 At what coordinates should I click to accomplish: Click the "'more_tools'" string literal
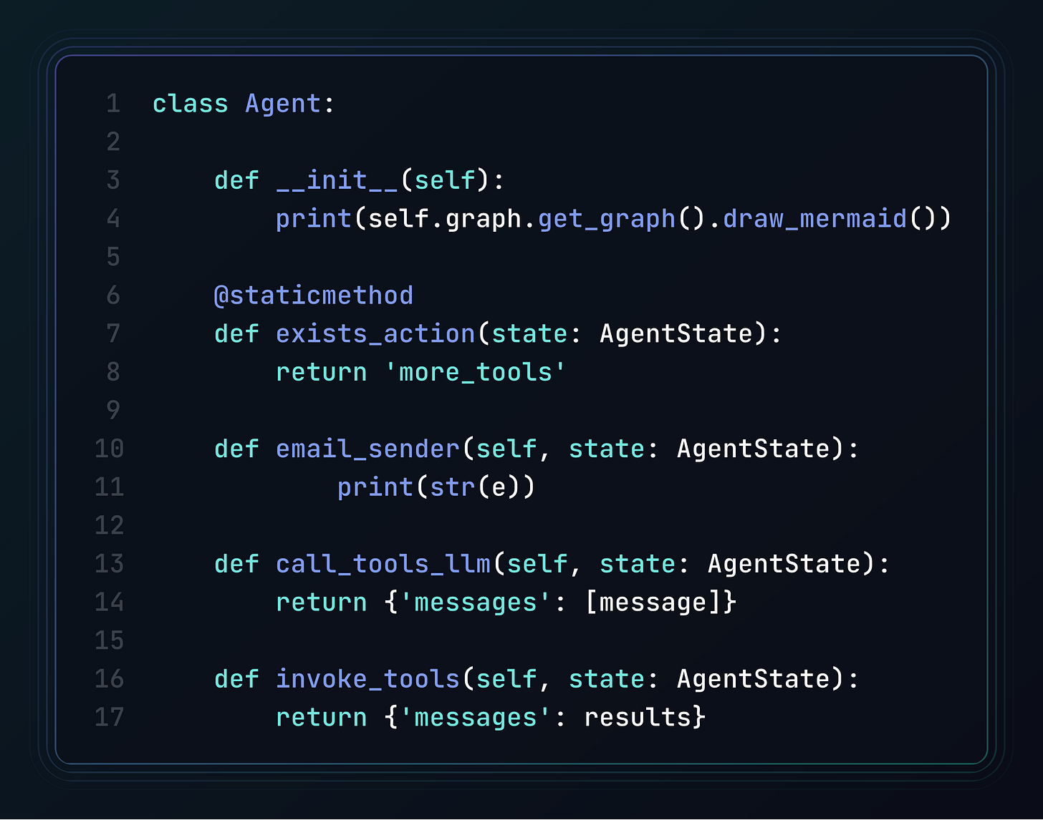(x=476, y=372)
